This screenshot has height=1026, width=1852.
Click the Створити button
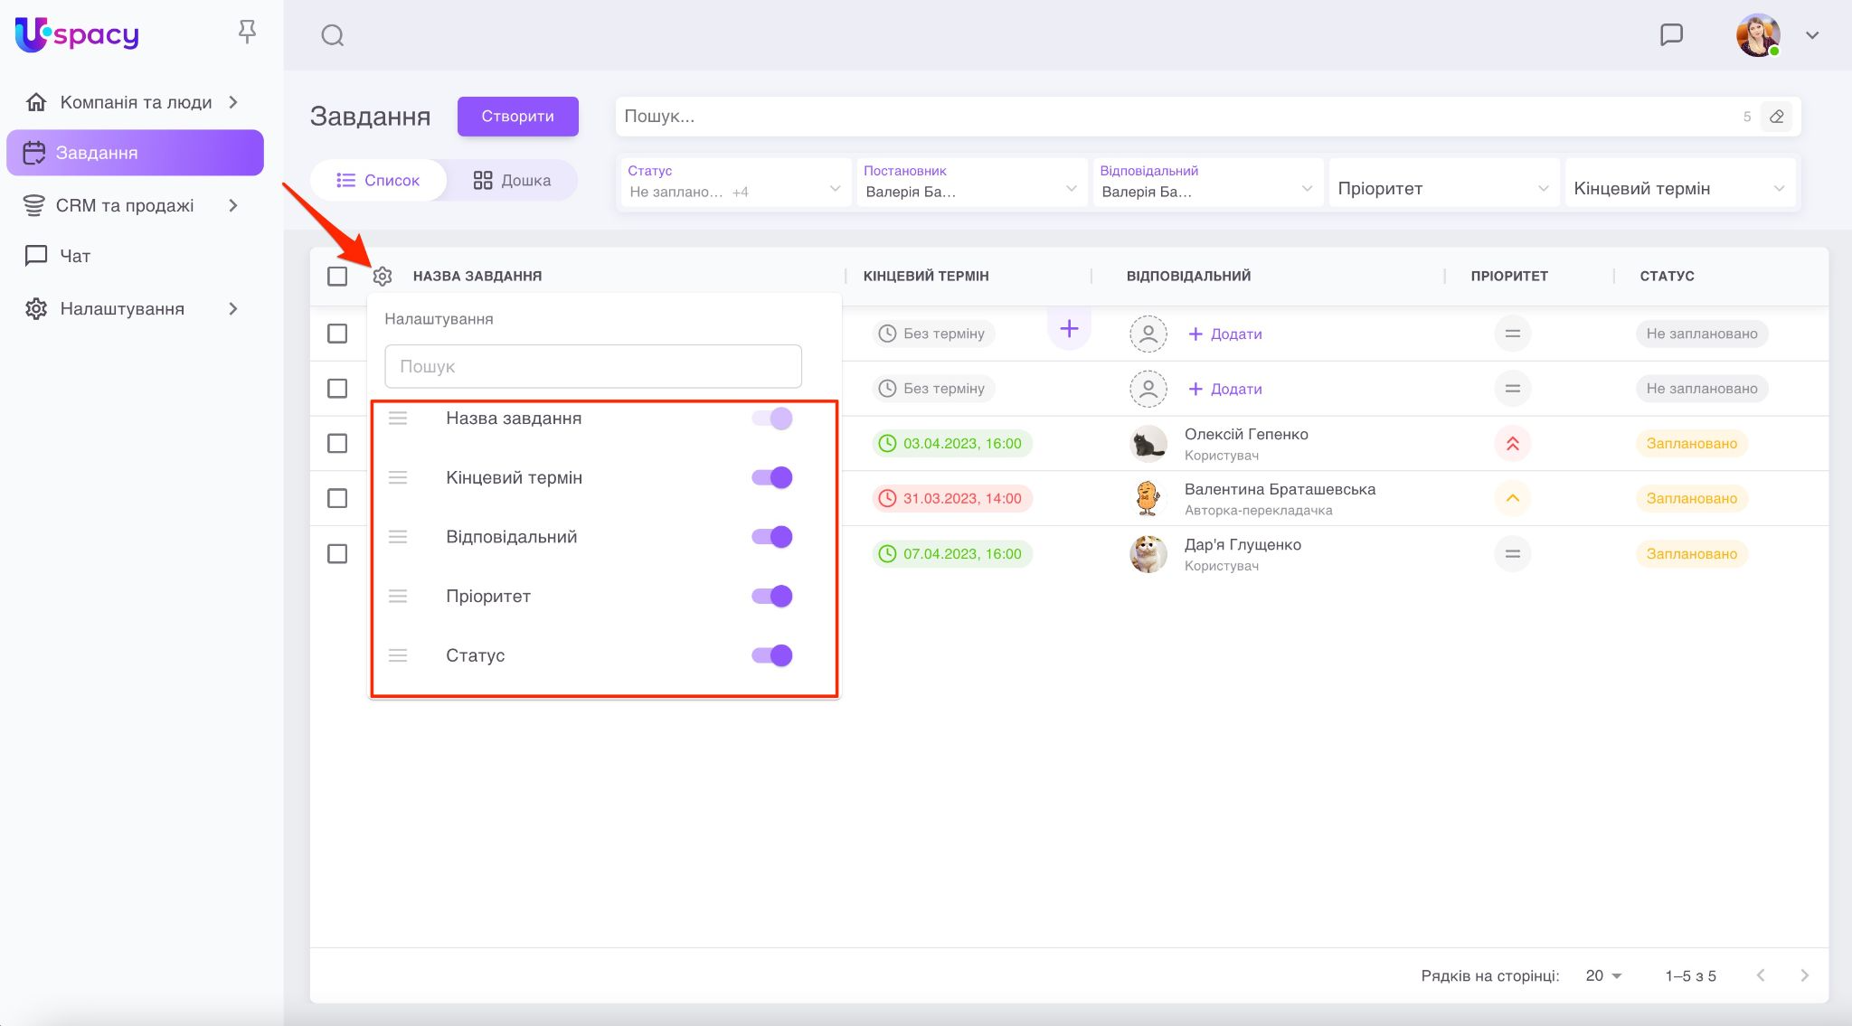[517, 117]
